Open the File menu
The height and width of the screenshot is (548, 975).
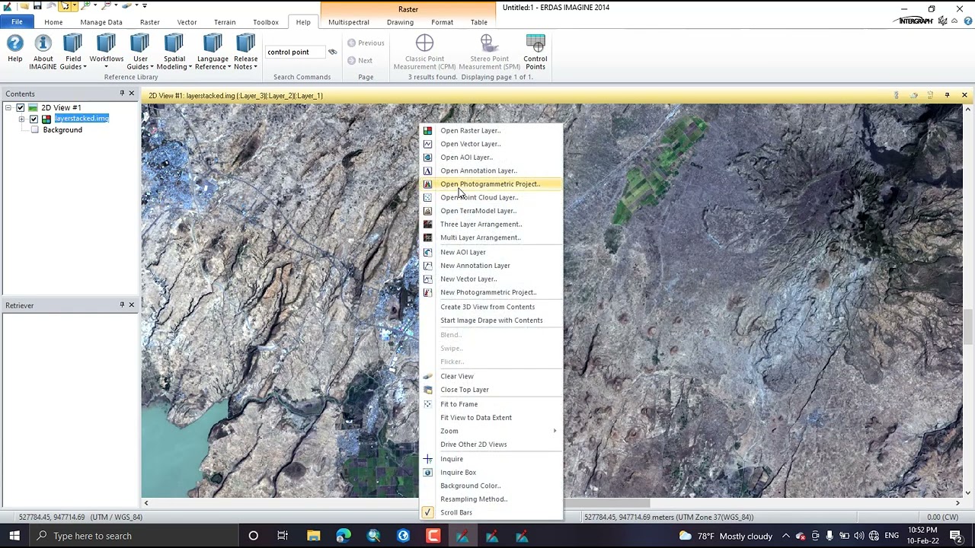[x=17, y=22]
